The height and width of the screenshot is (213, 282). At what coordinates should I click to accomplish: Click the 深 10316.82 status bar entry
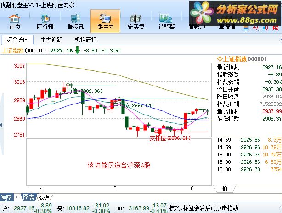pyautogui.click(x=83, y=208)
